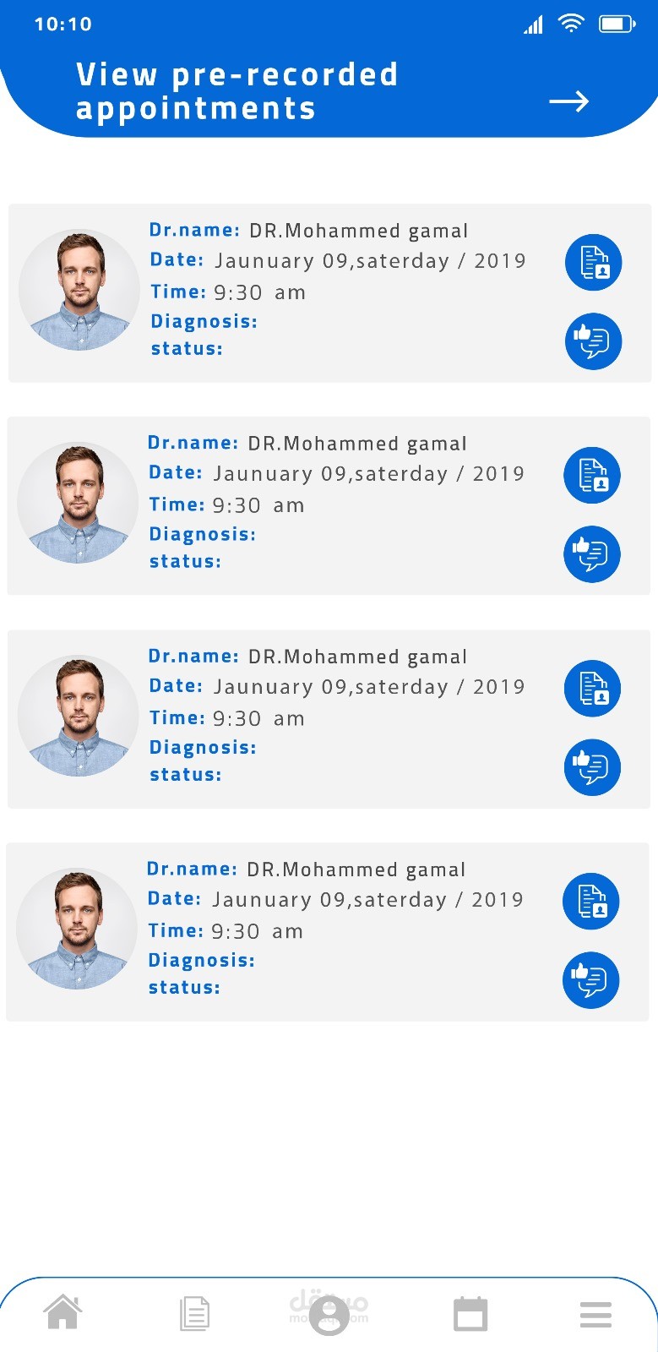Open the profile tab in bottom navigation

click(329, 1316)
